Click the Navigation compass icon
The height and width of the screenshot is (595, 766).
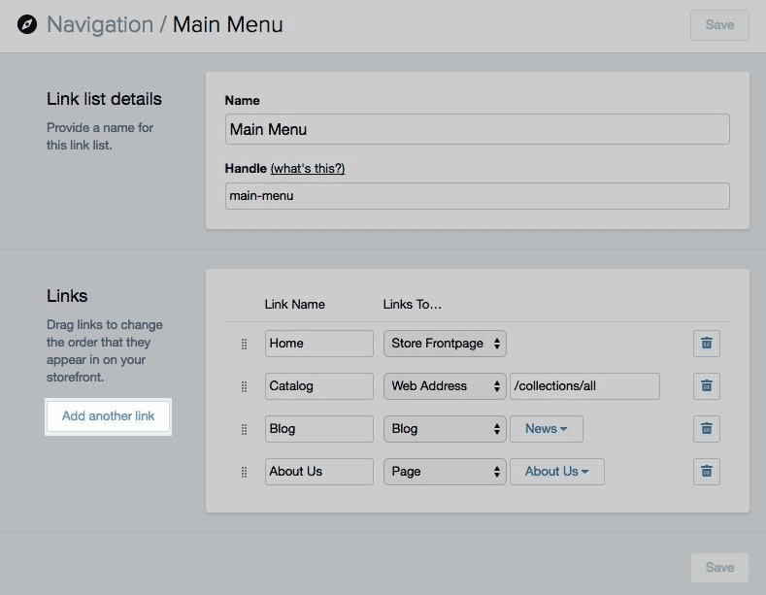pyautogui.click(x=27, y=24)
